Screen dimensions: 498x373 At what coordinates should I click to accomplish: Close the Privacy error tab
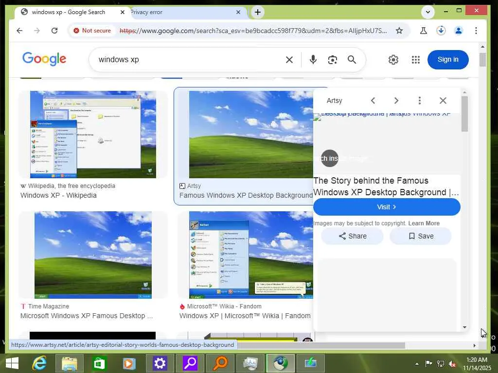point(238,12)
